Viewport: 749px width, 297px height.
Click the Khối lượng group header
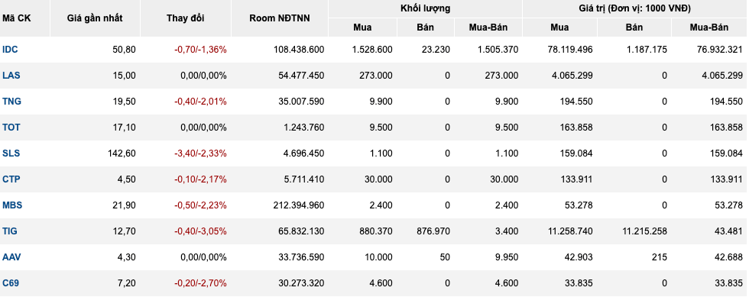pos(425,8)
